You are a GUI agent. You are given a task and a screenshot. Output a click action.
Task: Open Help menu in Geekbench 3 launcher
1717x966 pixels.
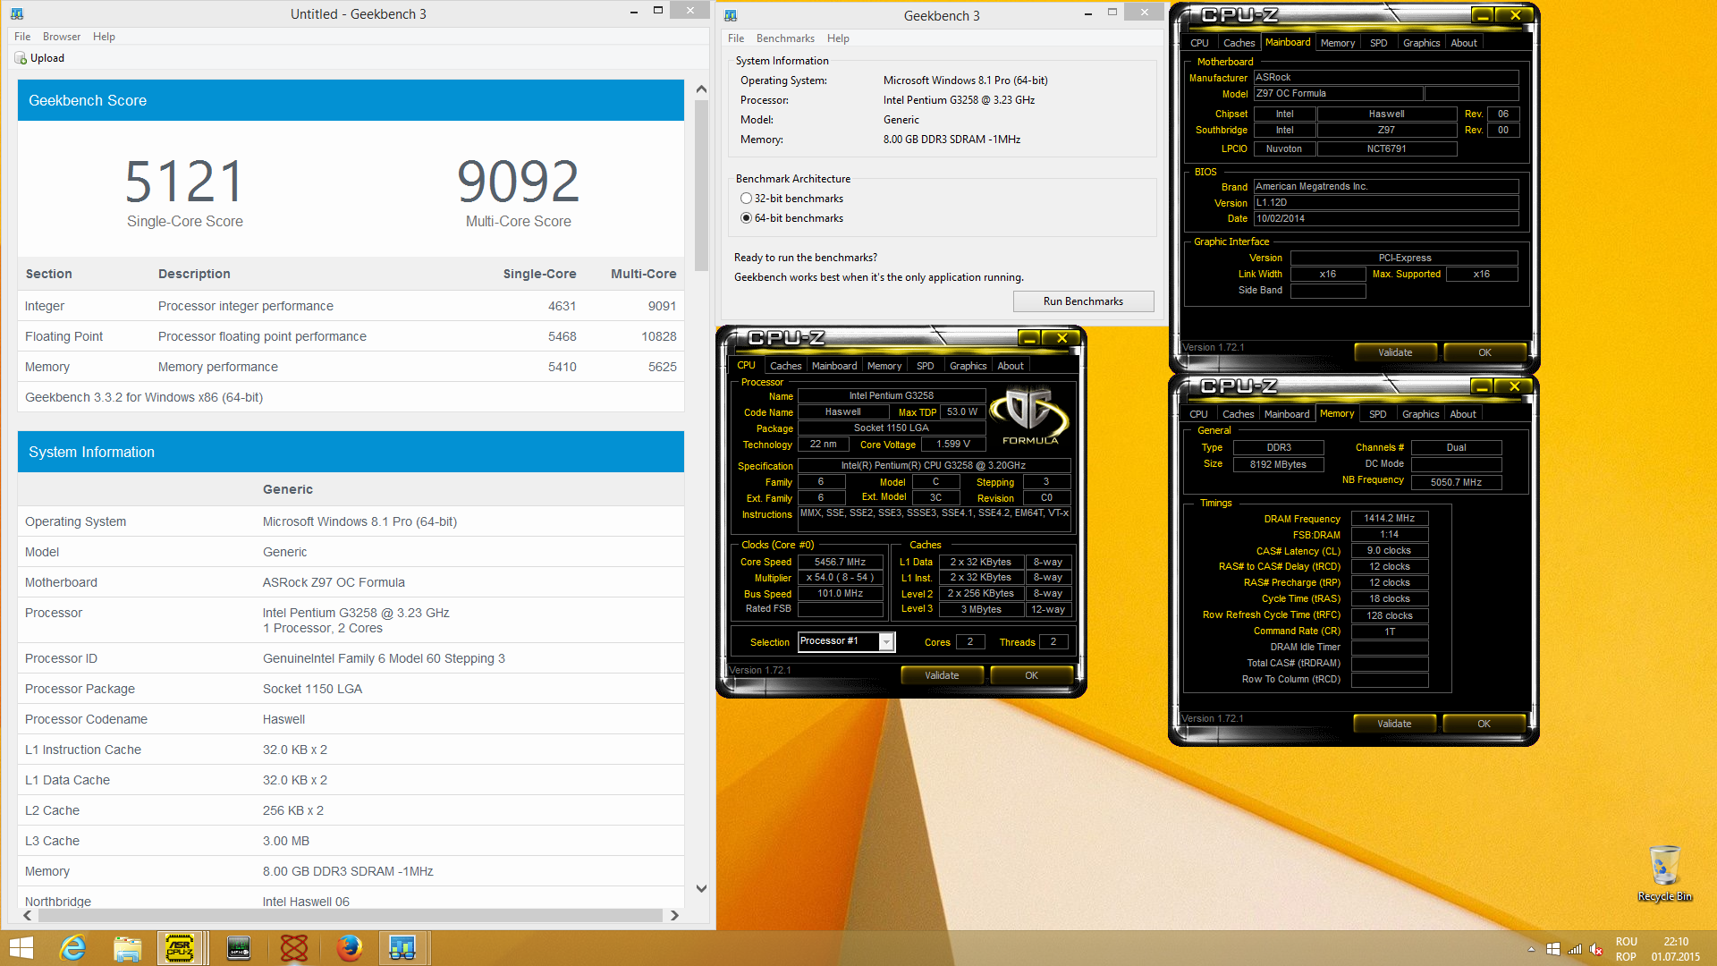click(838, 38)
